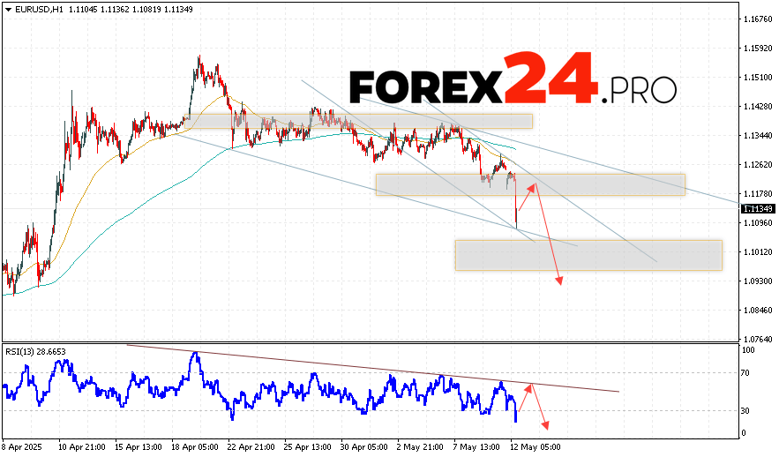Viewport: 779px width, 457px height.
Task: Click the 12 May 05:00 date label
Action: click(x=533, y=446)
